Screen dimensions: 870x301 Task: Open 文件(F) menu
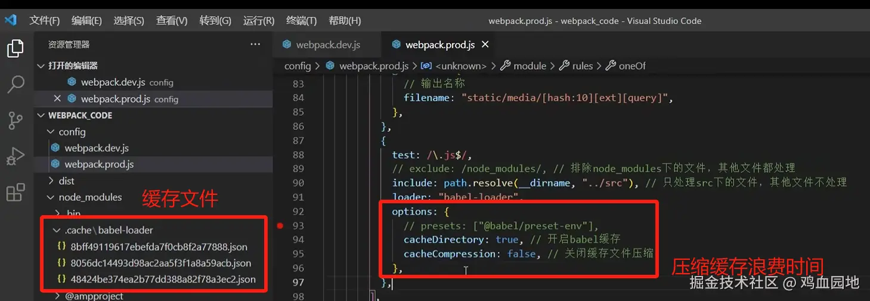pos(45,20)
